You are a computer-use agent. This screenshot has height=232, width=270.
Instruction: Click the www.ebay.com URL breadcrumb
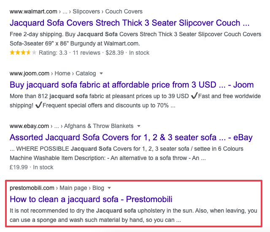pyautogui.click(x=29, y=126)
